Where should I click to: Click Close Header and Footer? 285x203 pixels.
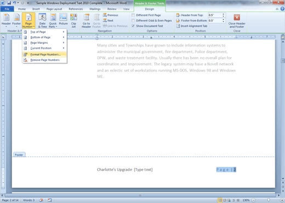[x=237, y=21]
